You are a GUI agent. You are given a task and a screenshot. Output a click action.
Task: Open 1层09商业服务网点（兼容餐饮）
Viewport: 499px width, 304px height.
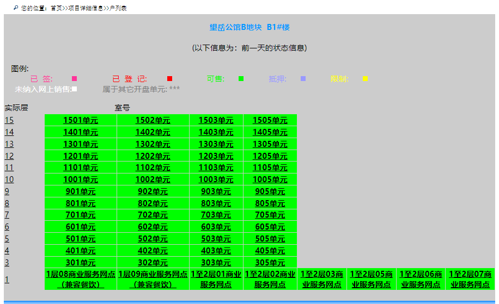coord(153,279)
